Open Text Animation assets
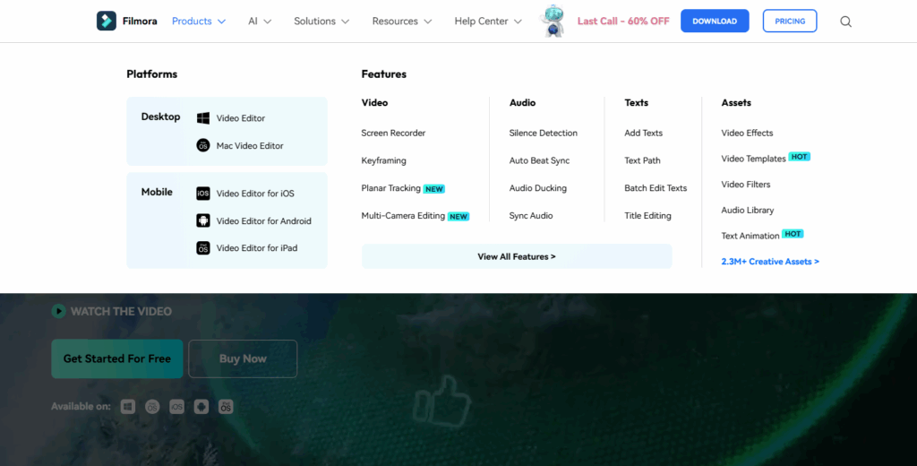Screen dimensions: 917x466 (750, 236)
